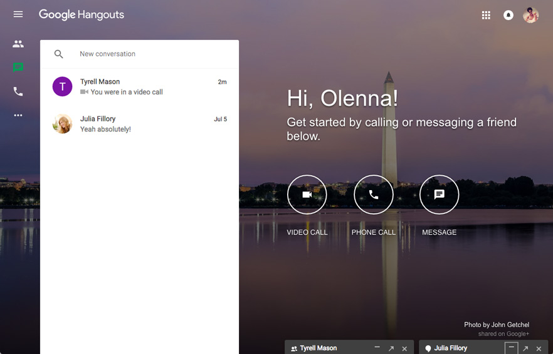Start a phone call with the circle button
Viewport: 553px width, 354px height.
(x=374, y=195)
